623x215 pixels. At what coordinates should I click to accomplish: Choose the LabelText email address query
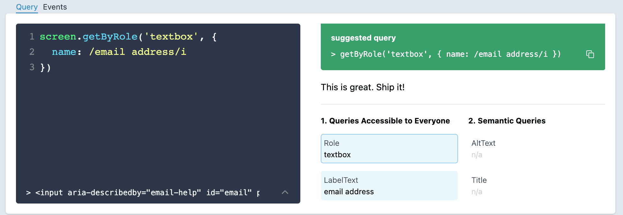click(389, 186)
